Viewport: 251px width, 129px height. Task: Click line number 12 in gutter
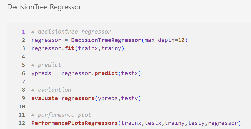pos(22,123)
